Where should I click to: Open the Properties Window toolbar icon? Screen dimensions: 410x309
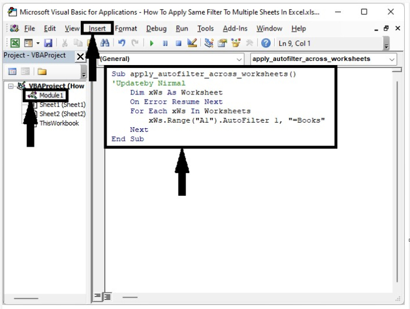tap(222, 43)
